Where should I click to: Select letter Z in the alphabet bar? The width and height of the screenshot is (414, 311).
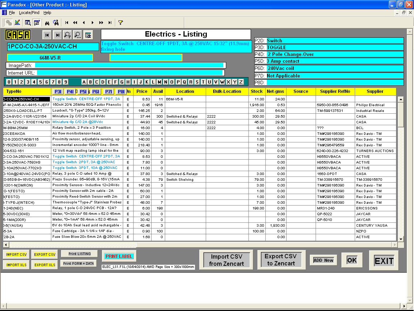click(241, 82)
